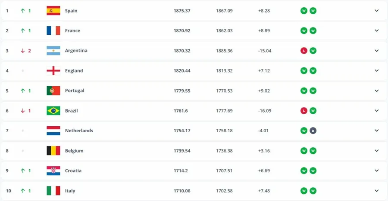Expand the Netherlands row chevron

(x=376, y=131)
